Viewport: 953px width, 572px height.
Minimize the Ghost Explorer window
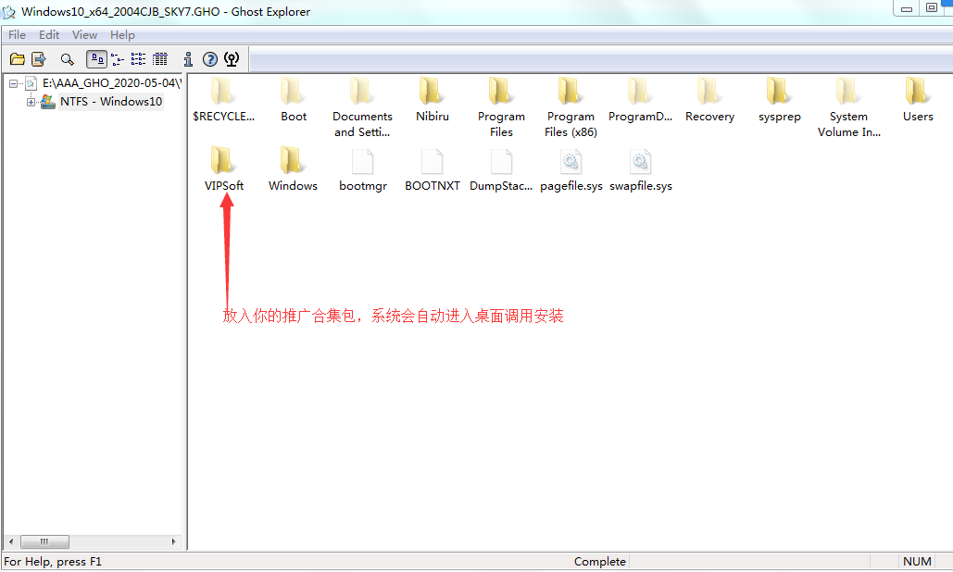click(906, 8)
